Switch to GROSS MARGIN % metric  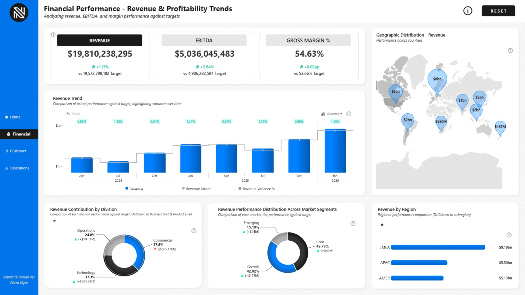pyautogui.click(x=308, y=40)
